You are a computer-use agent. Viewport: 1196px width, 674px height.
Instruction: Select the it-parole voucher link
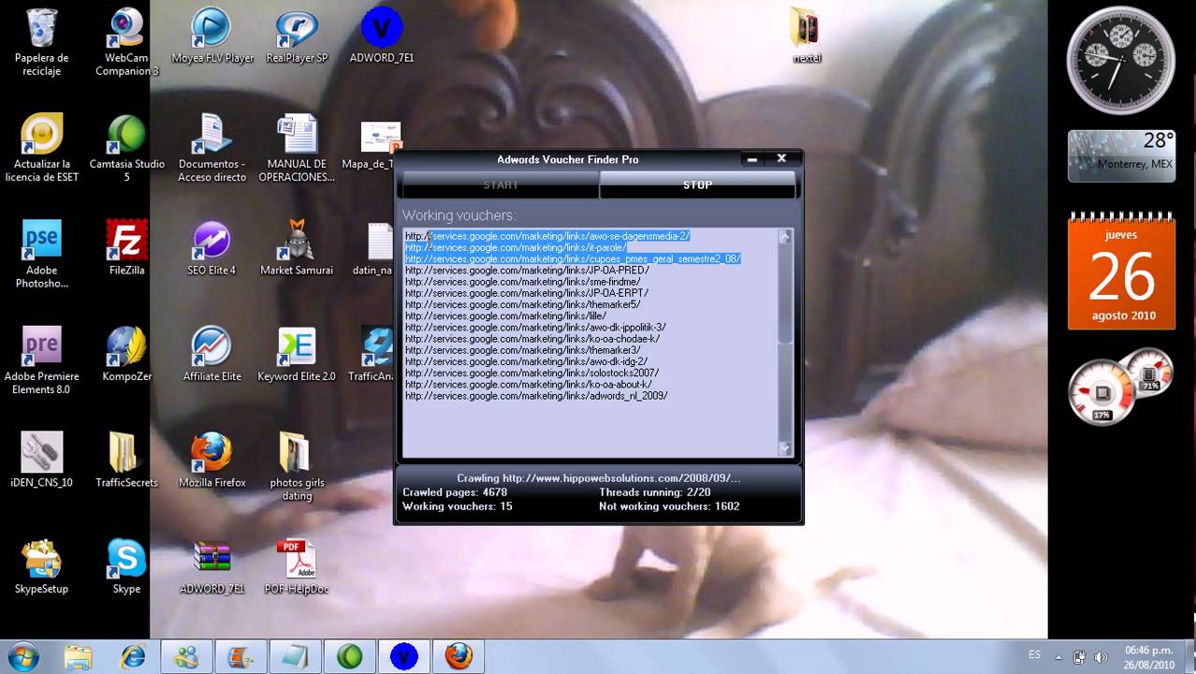(x=516, y=247)
